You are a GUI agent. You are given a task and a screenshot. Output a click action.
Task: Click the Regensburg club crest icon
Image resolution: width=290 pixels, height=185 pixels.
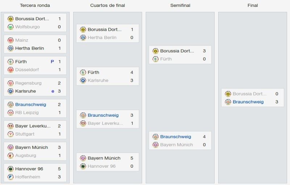pos(11,83)
